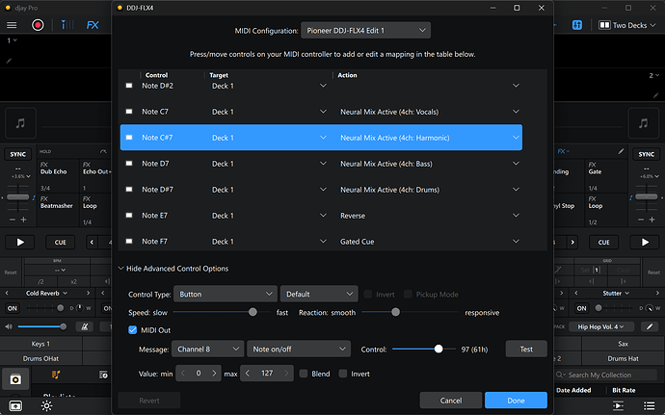Click the right deck music note artwork
The width and height of the screenshot is (665, 415).
[643, 123]
